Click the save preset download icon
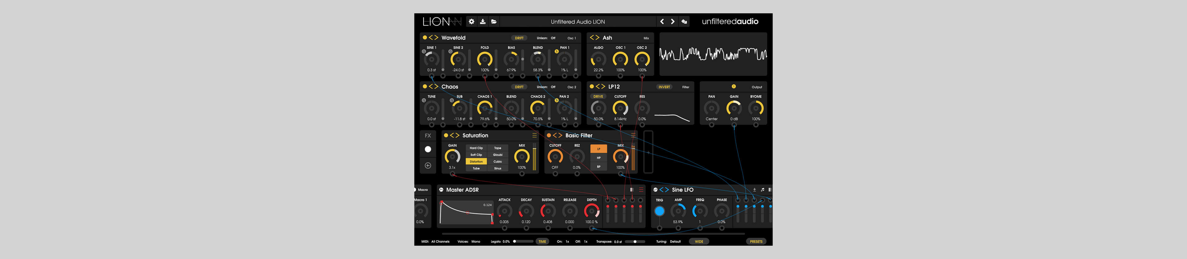Image resolution: width=1187 pixels, height=259 pixels. tap(483, 22)
